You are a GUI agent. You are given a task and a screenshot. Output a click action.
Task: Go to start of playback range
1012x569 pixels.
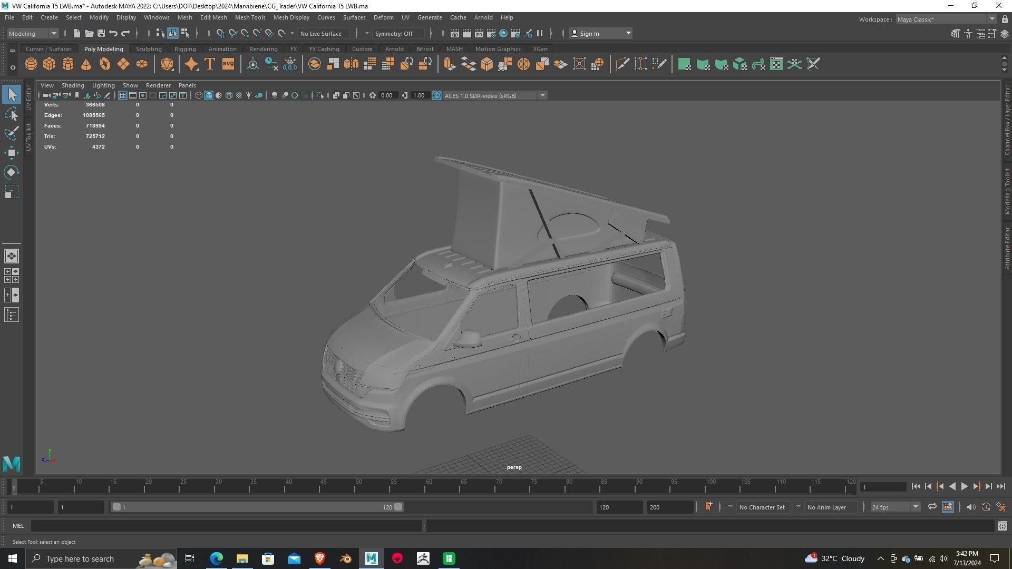916,487
